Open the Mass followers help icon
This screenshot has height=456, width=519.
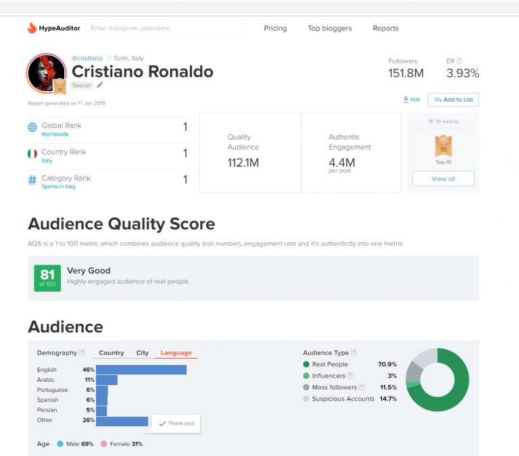pos(362,387)
